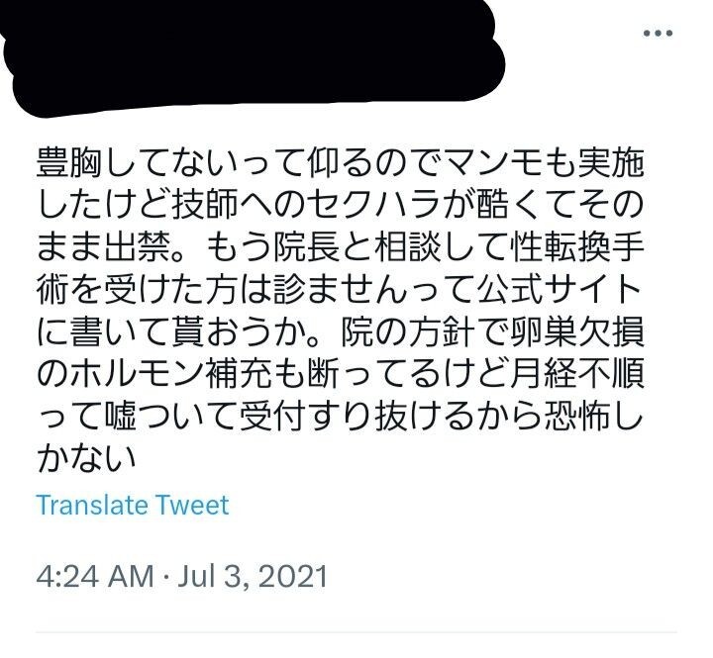Select the tweet line starting 豊胸してない
The height and width of the screenshot is (658, 713).
click(340, 162)
